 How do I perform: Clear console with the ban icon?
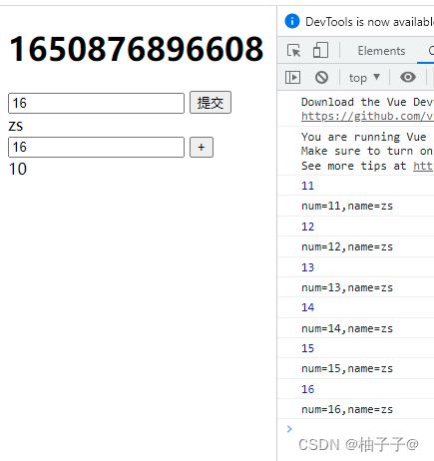pyautogui.click(x=321, y=78)
